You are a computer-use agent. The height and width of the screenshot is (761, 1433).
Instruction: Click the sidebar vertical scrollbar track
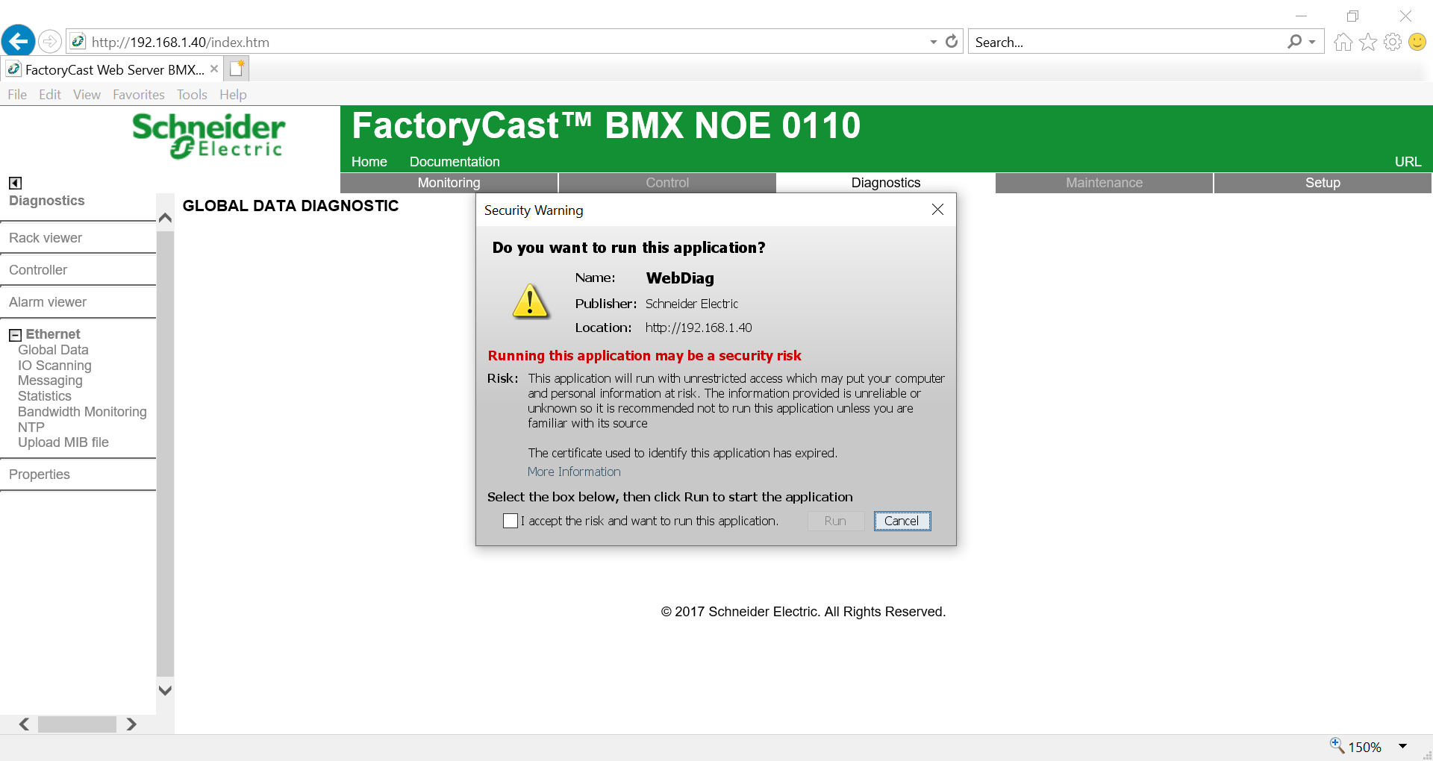(x=166, y=454)
